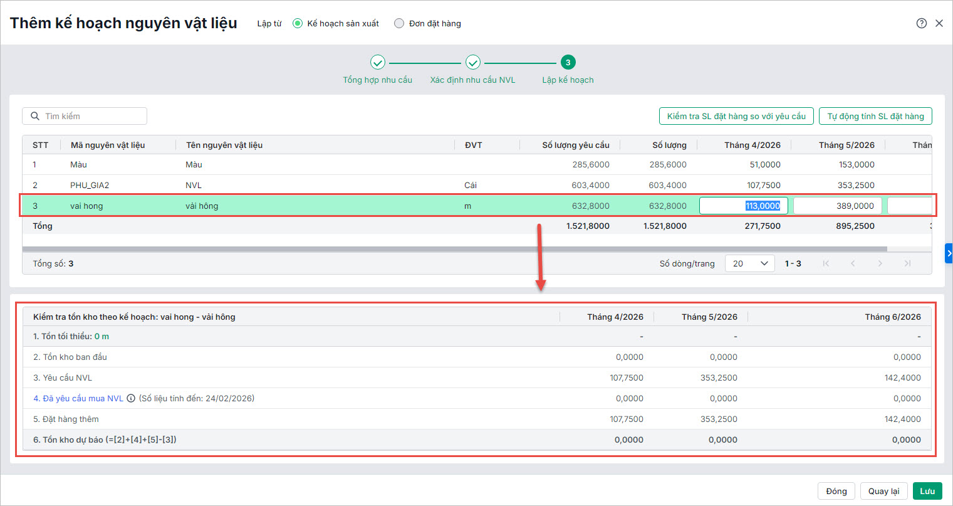
Task: Click the Tháng 5/2026 input for vai hong
Action: (838, 206)
